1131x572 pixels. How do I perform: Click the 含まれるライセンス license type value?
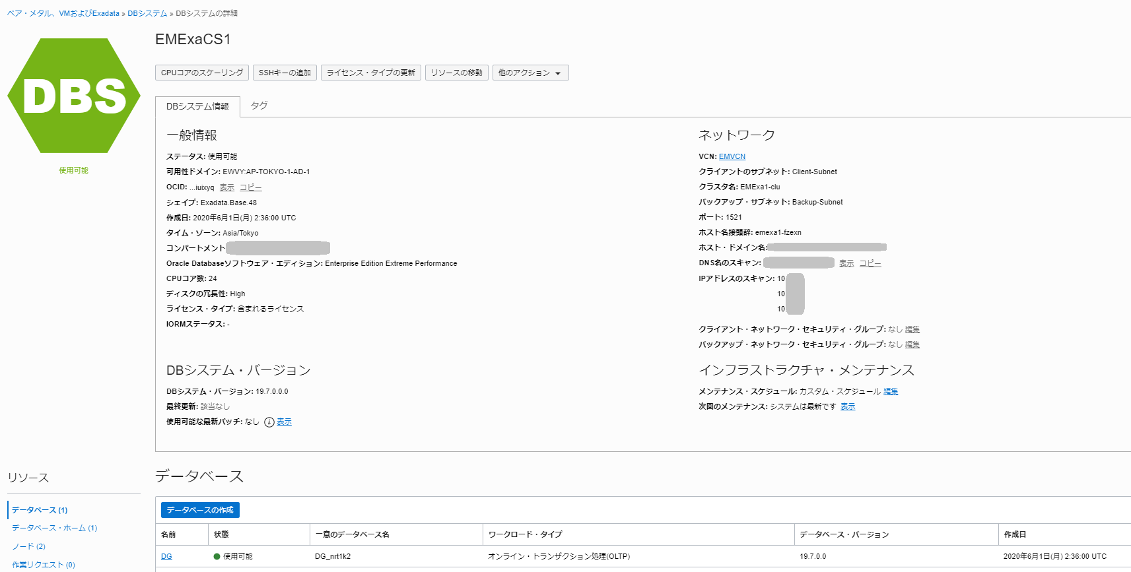click(x=271, y=309)
